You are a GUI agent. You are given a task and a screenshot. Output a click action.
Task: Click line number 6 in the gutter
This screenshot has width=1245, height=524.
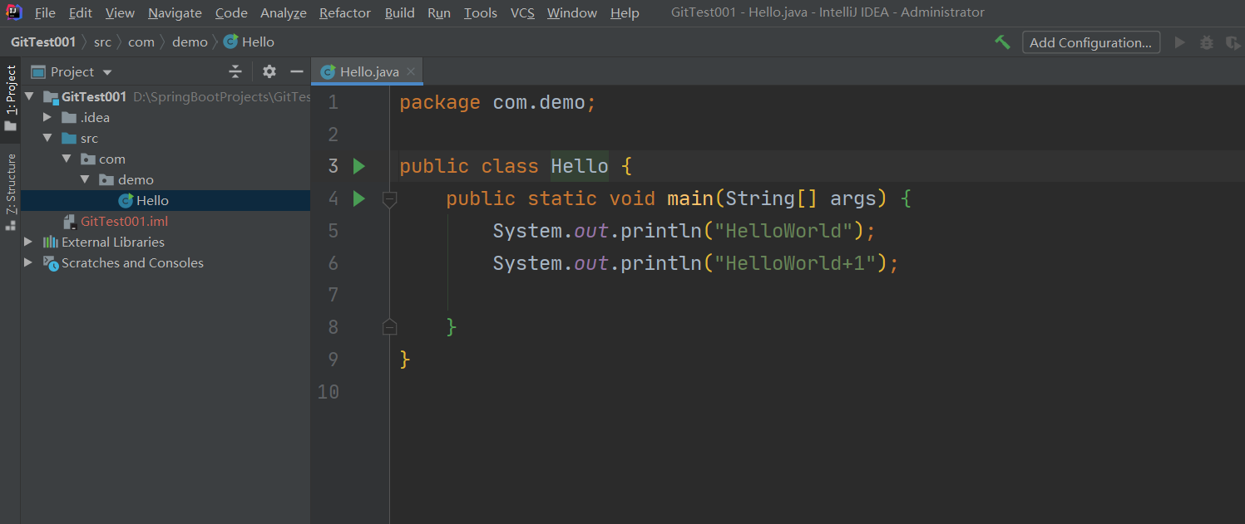(333, 263)
